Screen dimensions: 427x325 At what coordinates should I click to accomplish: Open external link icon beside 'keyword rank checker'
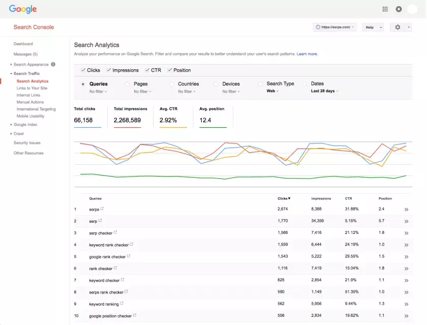point(131,244)
